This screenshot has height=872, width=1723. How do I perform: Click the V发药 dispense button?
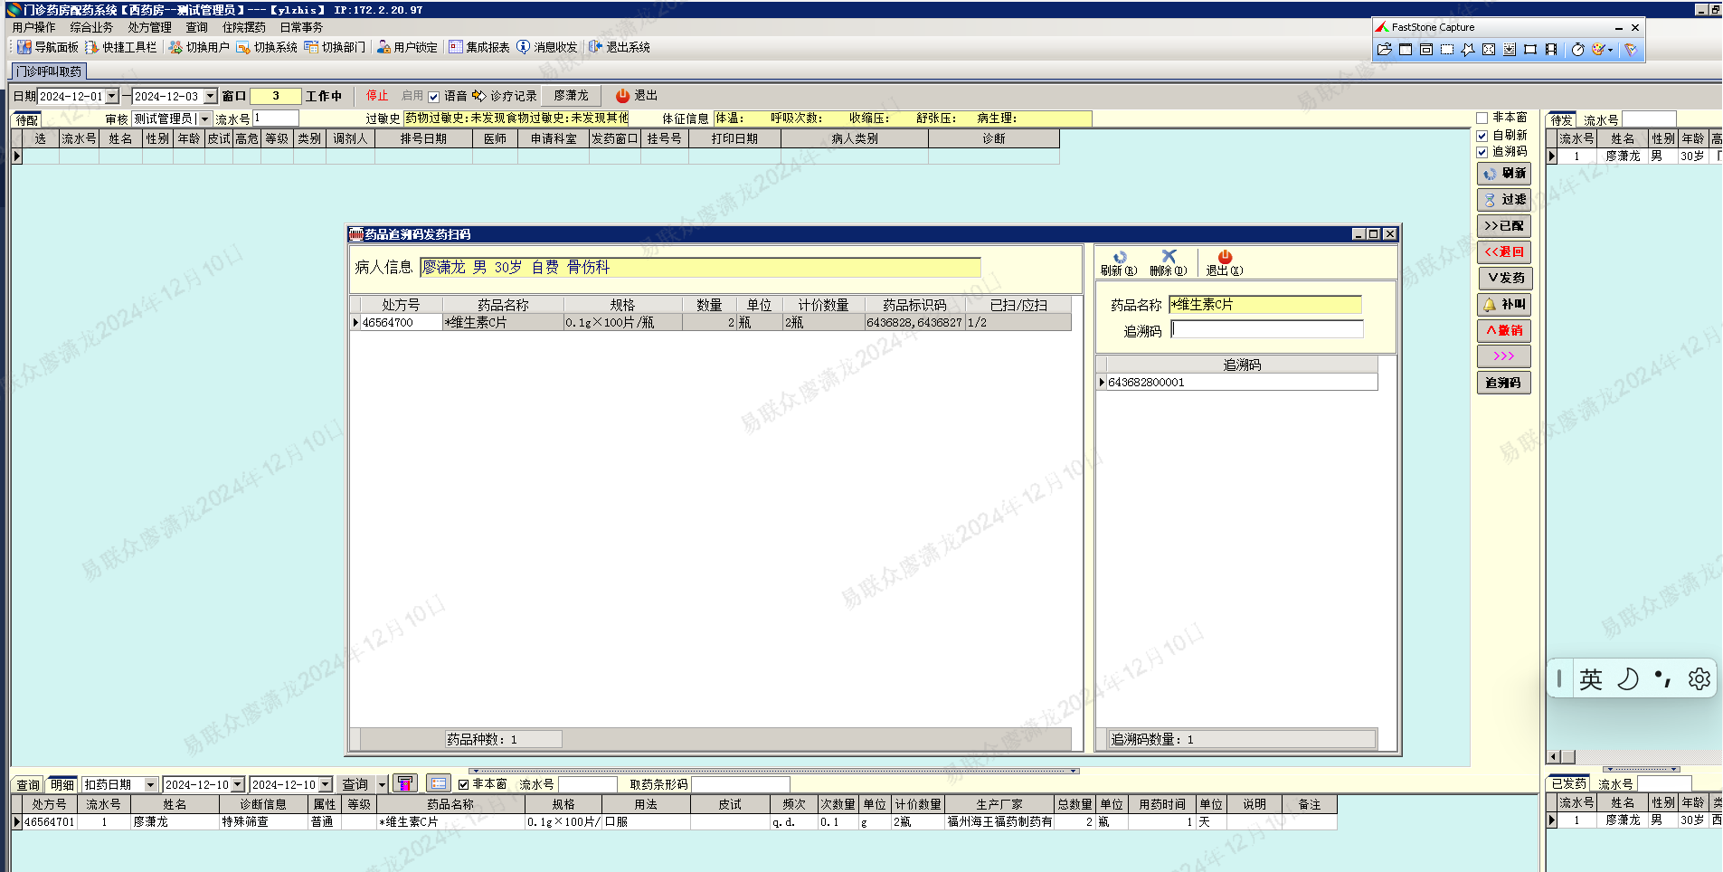(x=1503, y=278)
